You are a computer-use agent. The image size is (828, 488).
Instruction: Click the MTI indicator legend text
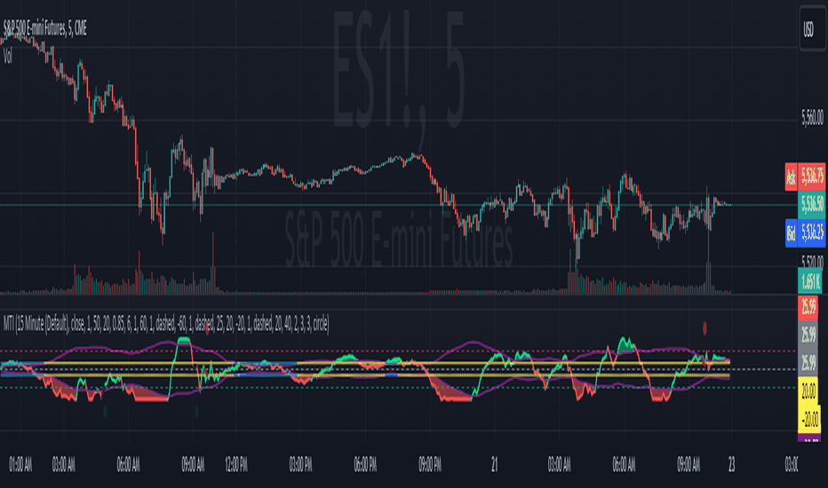166,323
